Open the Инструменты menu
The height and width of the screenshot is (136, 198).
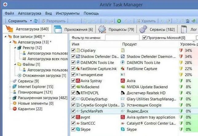[68, 14]
